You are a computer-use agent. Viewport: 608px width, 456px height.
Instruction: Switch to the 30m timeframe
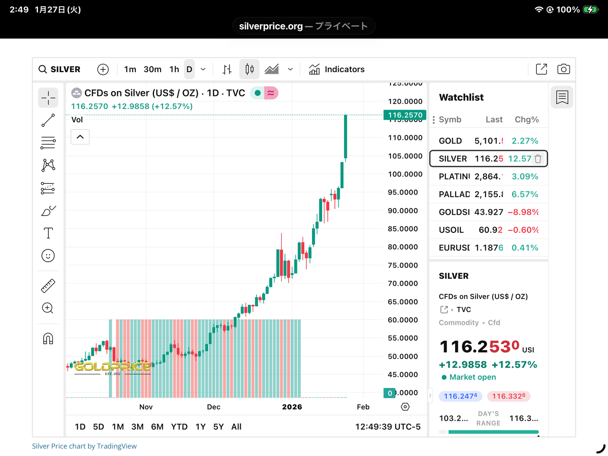pos(152,69)
